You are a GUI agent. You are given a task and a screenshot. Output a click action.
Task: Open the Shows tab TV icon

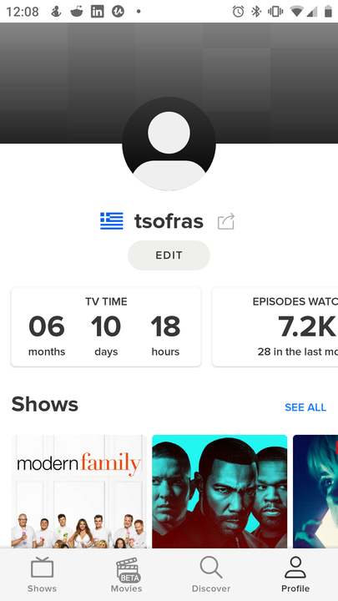click(x=43, y=568)
